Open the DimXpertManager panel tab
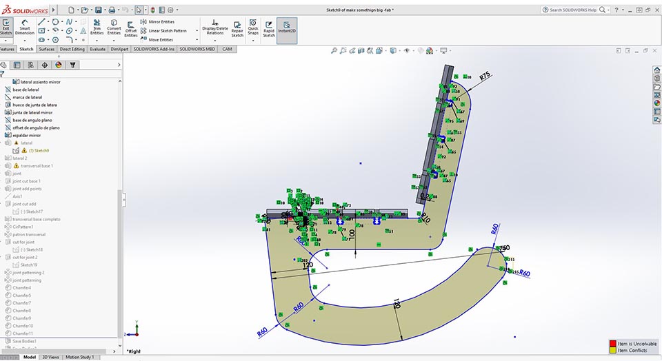This screenshot has width=662, height=361. pos(45,65)
